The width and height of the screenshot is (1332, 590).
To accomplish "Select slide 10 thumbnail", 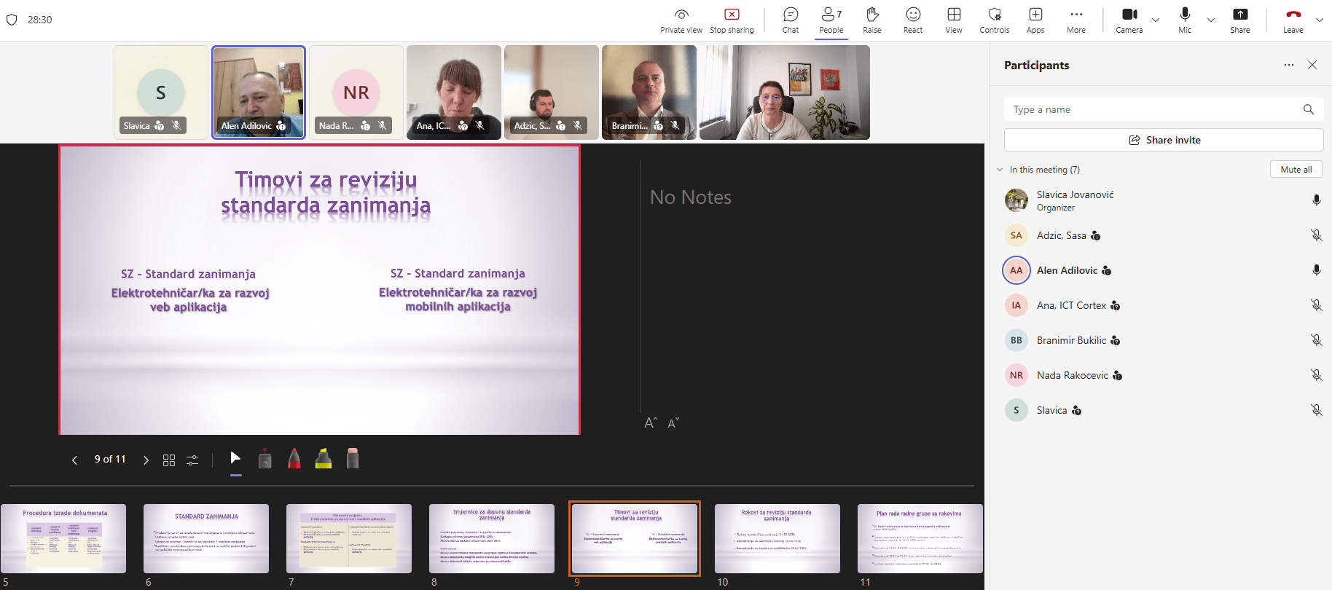I will click(x=777, y=539).
